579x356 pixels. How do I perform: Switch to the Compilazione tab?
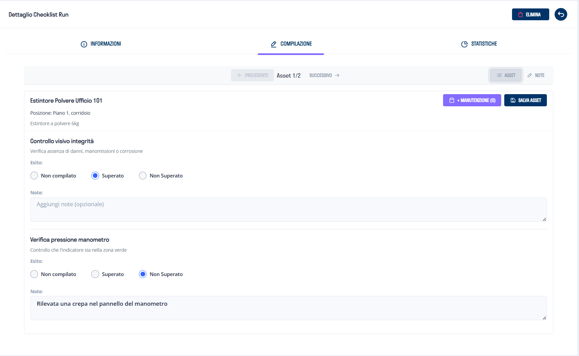click(291, 44)
